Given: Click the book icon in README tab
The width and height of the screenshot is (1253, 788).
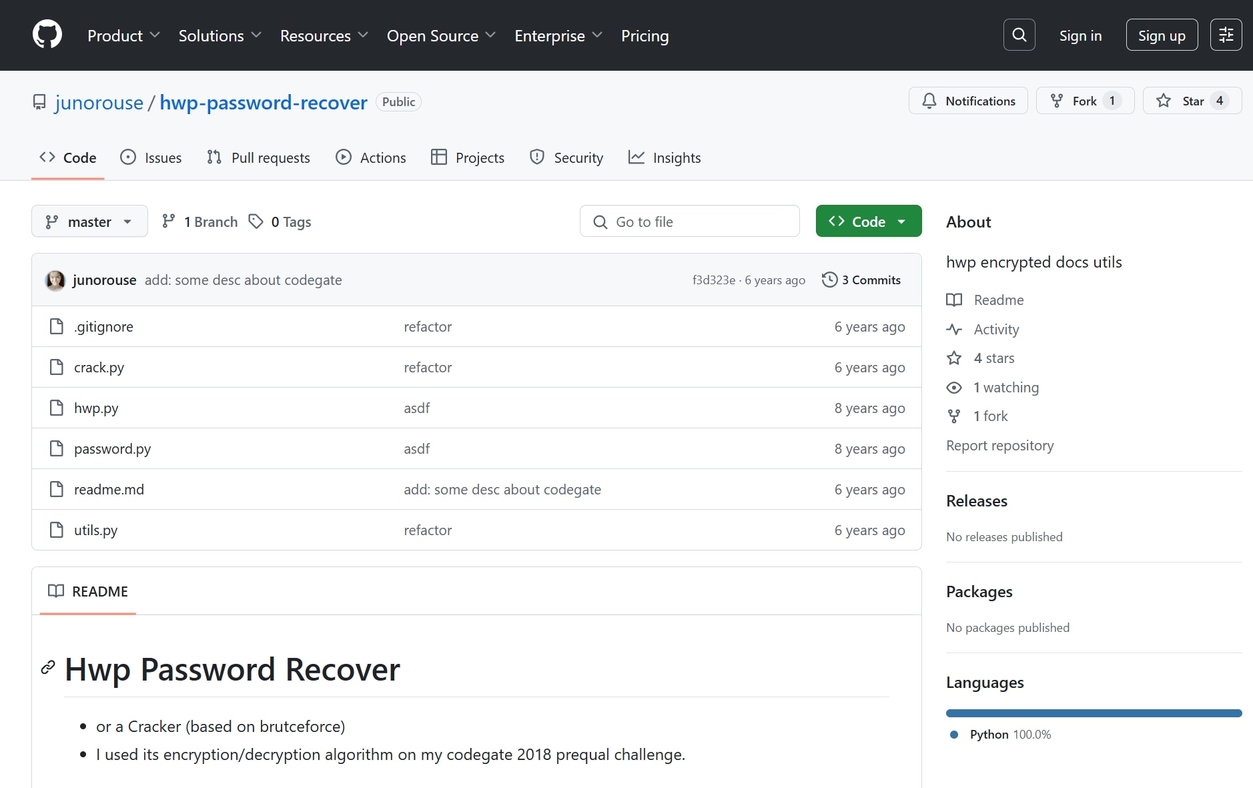Looking at the screenshot, I should pyautogui.click(x=56, y=591).
